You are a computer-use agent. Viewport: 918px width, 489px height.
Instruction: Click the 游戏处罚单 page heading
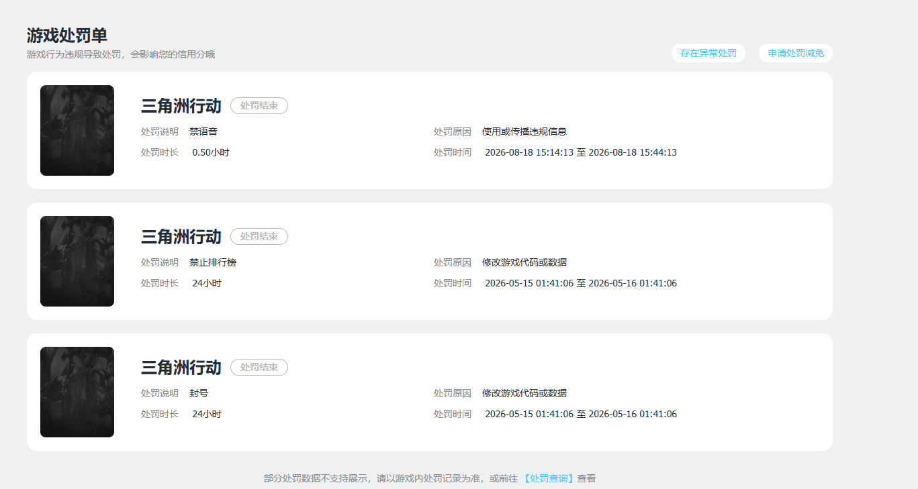(67, 36)
